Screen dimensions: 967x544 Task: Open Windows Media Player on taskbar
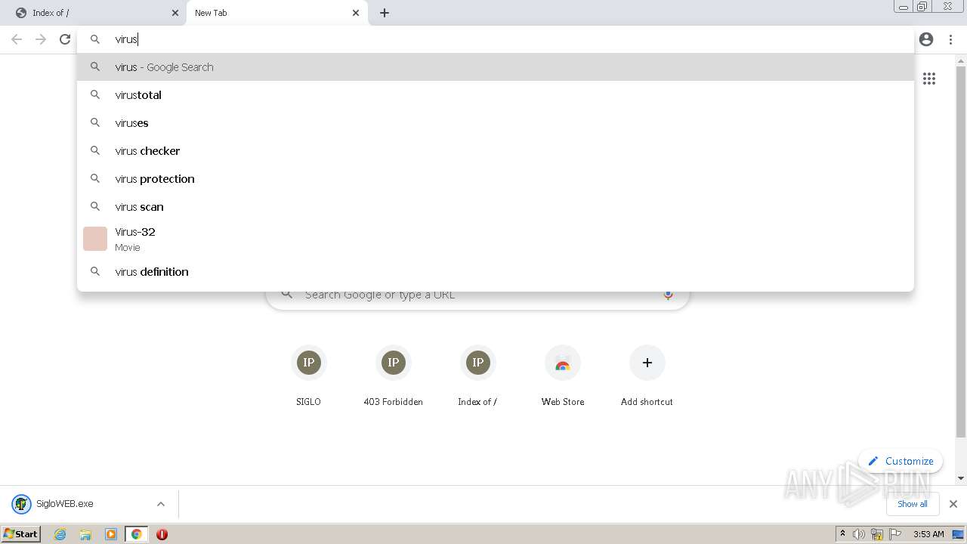(111, 534)
